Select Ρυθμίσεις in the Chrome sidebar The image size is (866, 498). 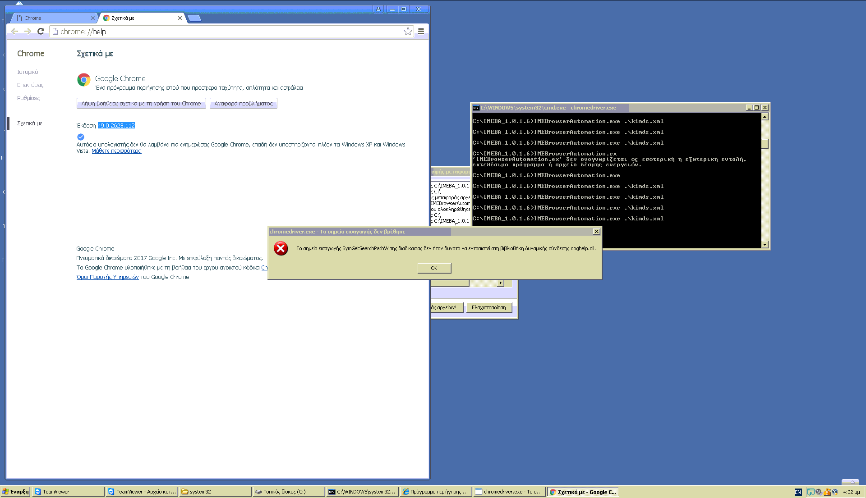(29, 98)
